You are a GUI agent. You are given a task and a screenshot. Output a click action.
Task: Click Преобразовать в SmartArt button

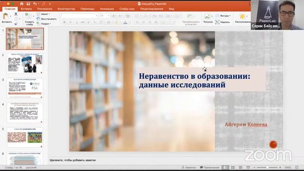tap(191, 19)
